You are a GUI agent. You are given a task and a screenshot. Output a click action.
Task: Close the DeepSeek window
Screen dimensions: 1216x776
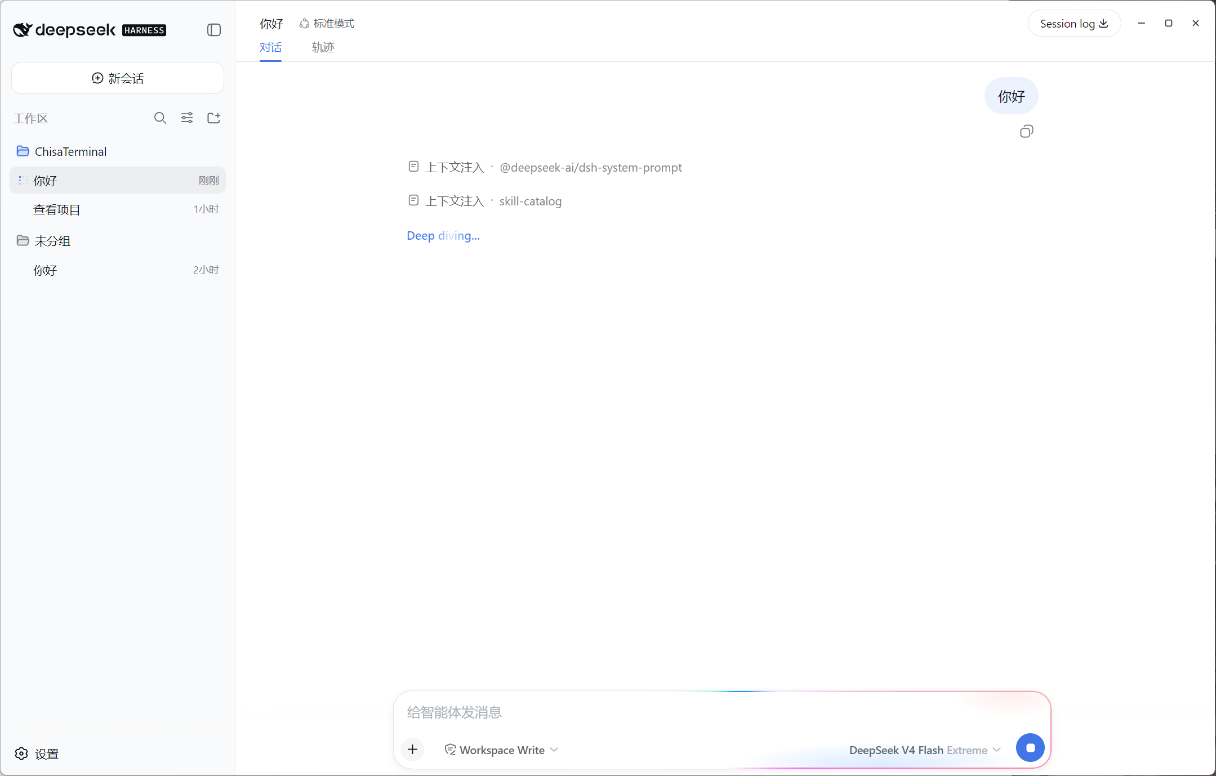pyautogui.click(x=1196, y=23)
